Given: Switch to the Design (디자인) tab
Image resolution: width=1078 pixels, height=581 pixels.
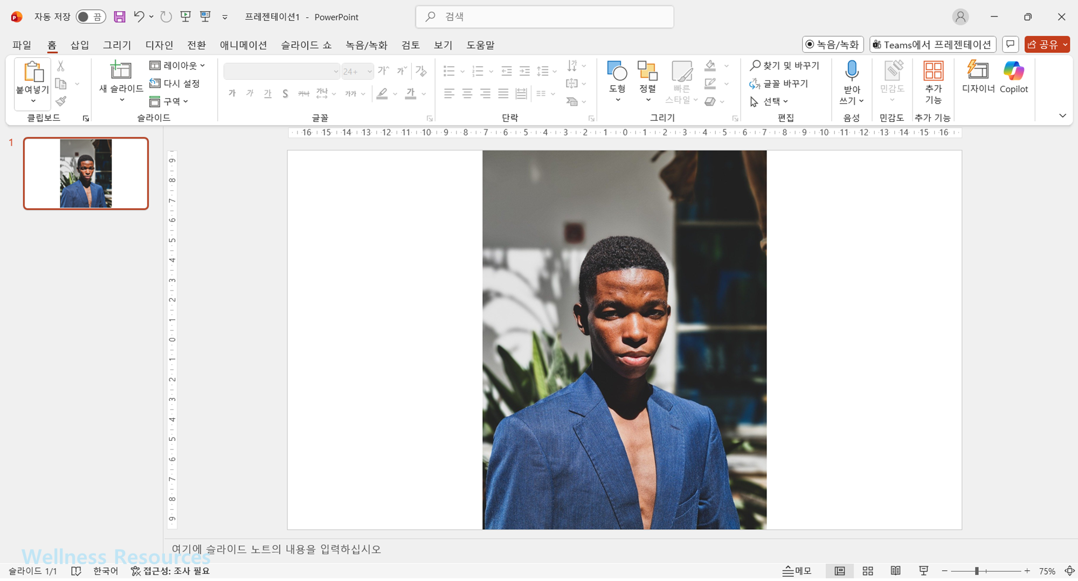Looking at the screenshot, I should (x=159, y=45).
